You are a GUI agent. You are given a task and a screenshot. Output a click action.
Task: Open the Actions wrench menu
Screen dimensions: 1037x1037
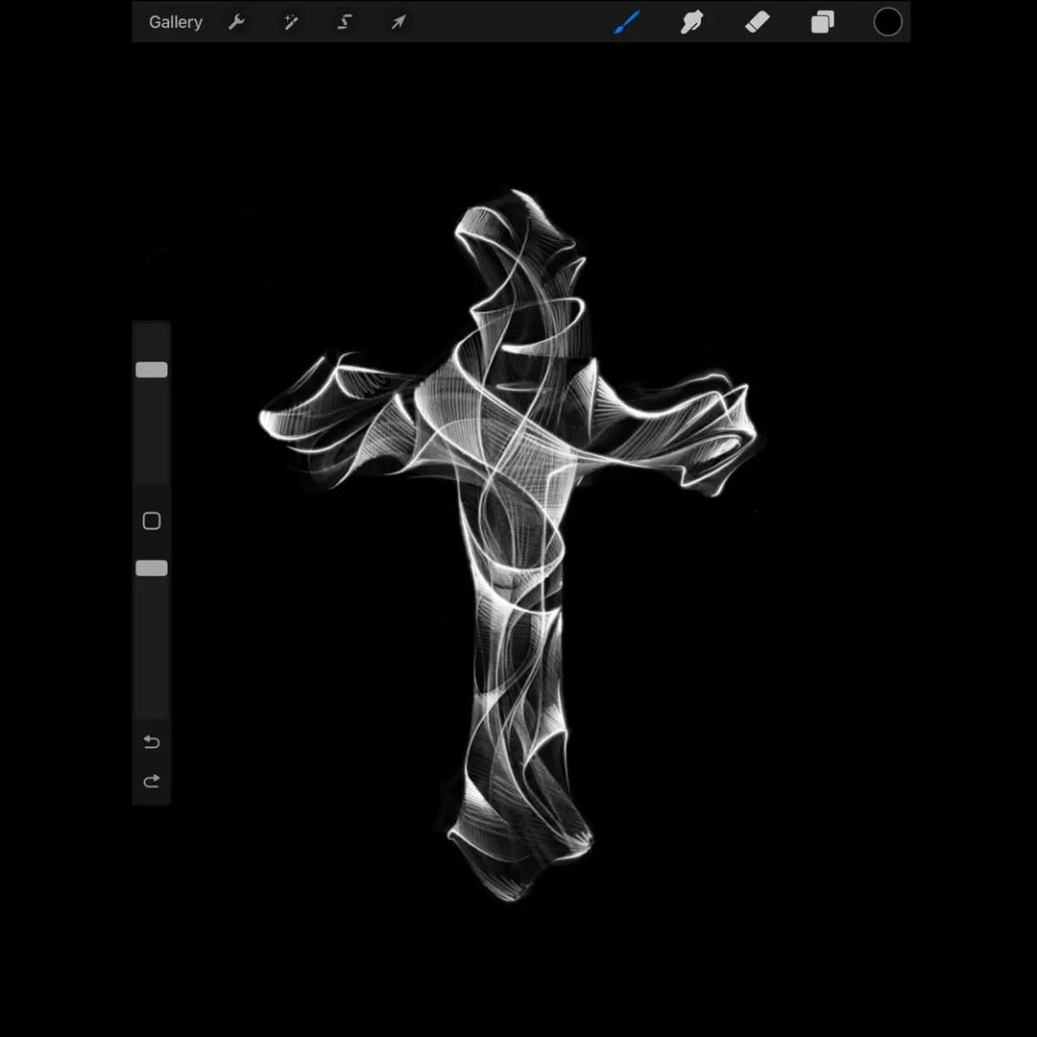point(236,22)
